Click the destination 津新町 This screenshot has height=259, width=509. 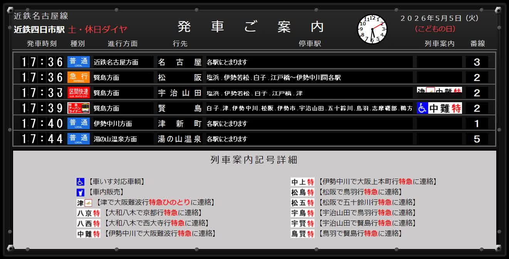180,123
